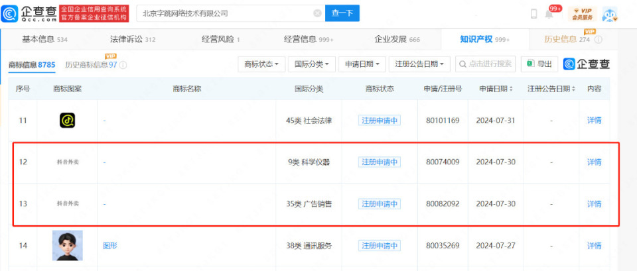The width and height of the screenshot is (637, 271).
Task: Expand the 注册公告日期 filter dropdown
Action: click(x=419, y=64)
